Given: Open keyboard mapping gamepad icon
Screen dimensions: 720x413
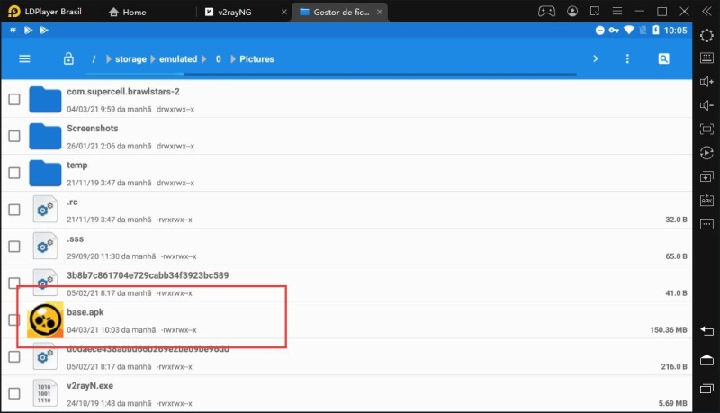Looking at the screenshot, I should [x=546, y=13].
